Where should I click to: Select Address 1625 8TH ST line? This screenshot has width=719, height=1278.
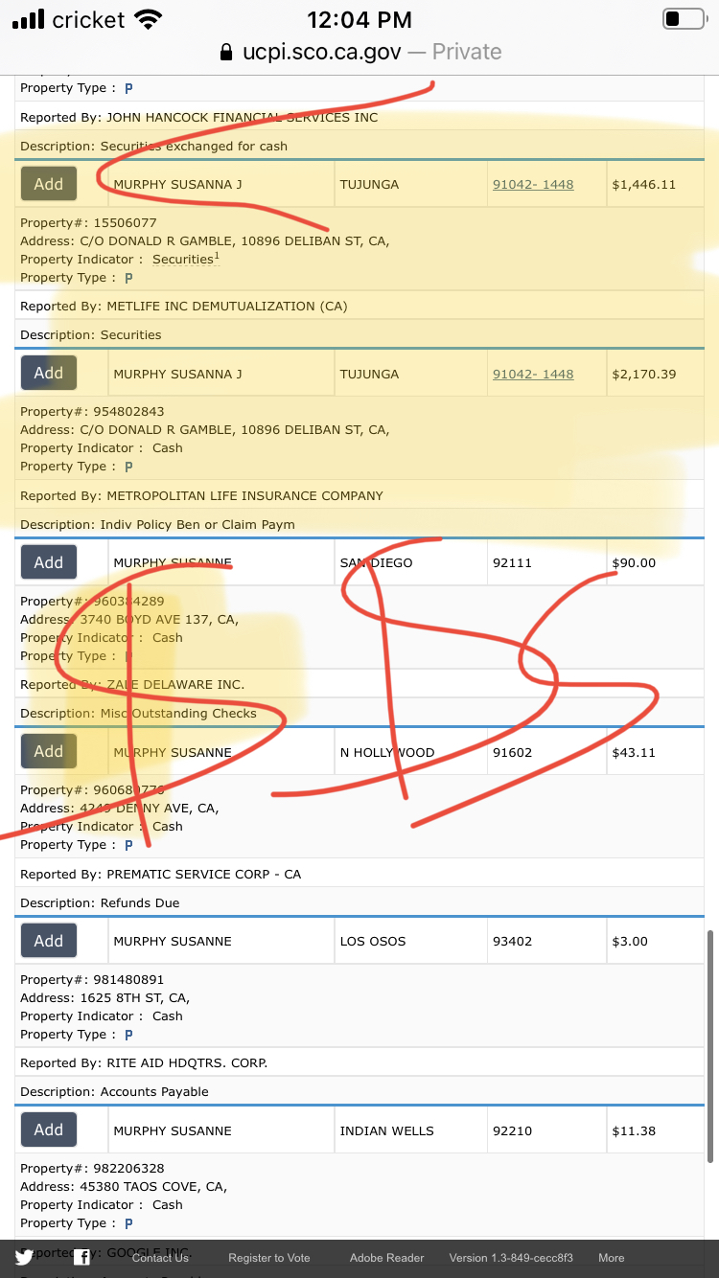pos(104,997)
